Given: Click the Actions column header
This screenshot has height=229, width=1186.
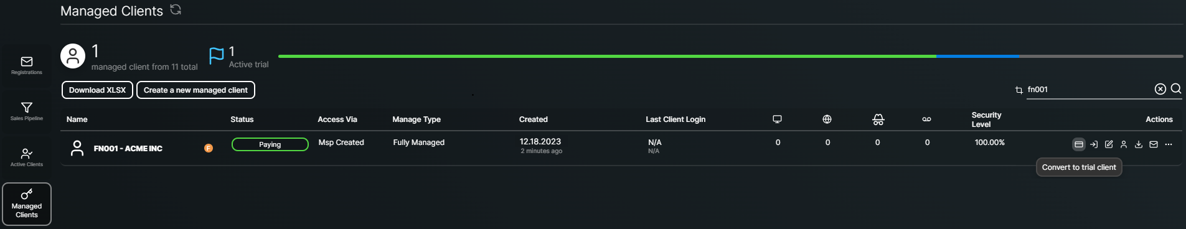Looking at the screenshot, I should point(1159,119).
